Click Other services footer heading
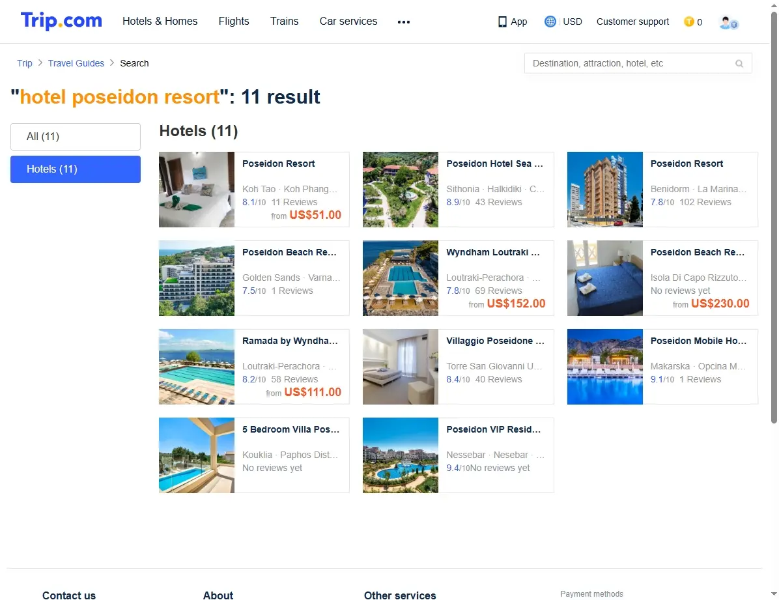The image size is (779, 600). [400, 595]
